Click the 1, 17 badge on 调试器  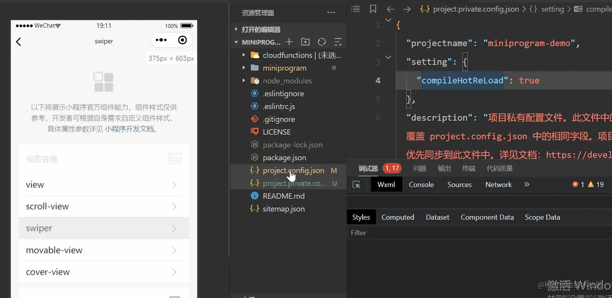[x=392, y=168]
